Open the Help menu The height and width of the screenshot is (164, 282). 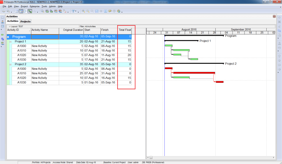60,6
